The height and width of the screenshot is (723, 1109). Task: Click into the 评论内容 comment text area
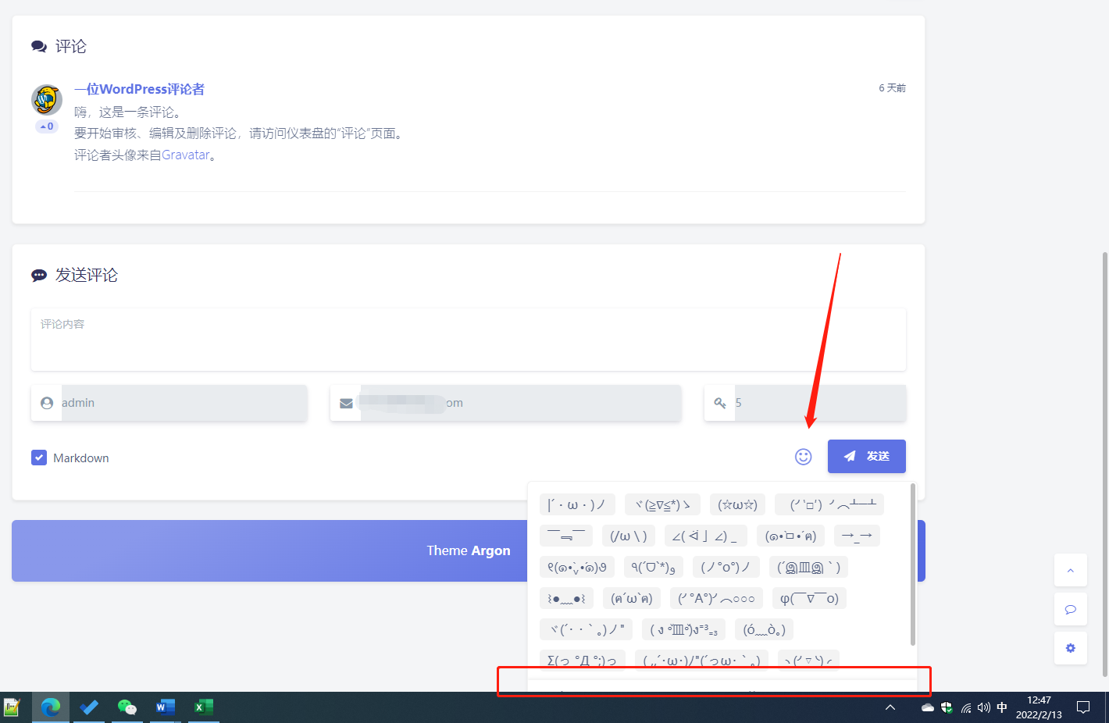coord(469,339)
